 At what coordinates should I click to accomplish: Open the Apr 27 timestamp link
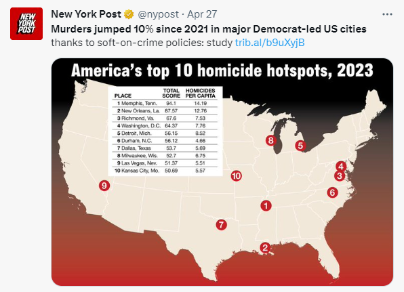pos(202,14)
